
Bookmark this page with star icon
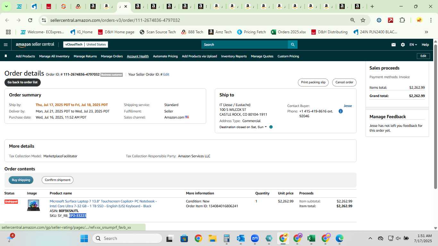pos(363,20)
